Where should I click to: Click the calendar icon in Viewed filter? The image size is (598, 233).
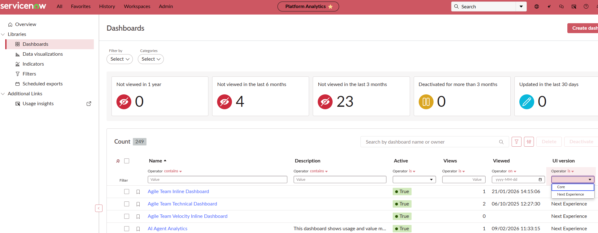(540, 179)
